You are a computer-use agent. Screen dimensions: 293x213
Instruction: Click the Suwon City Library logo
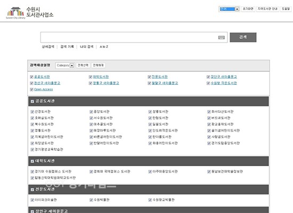pyautogui.click(x=29, y=12)
